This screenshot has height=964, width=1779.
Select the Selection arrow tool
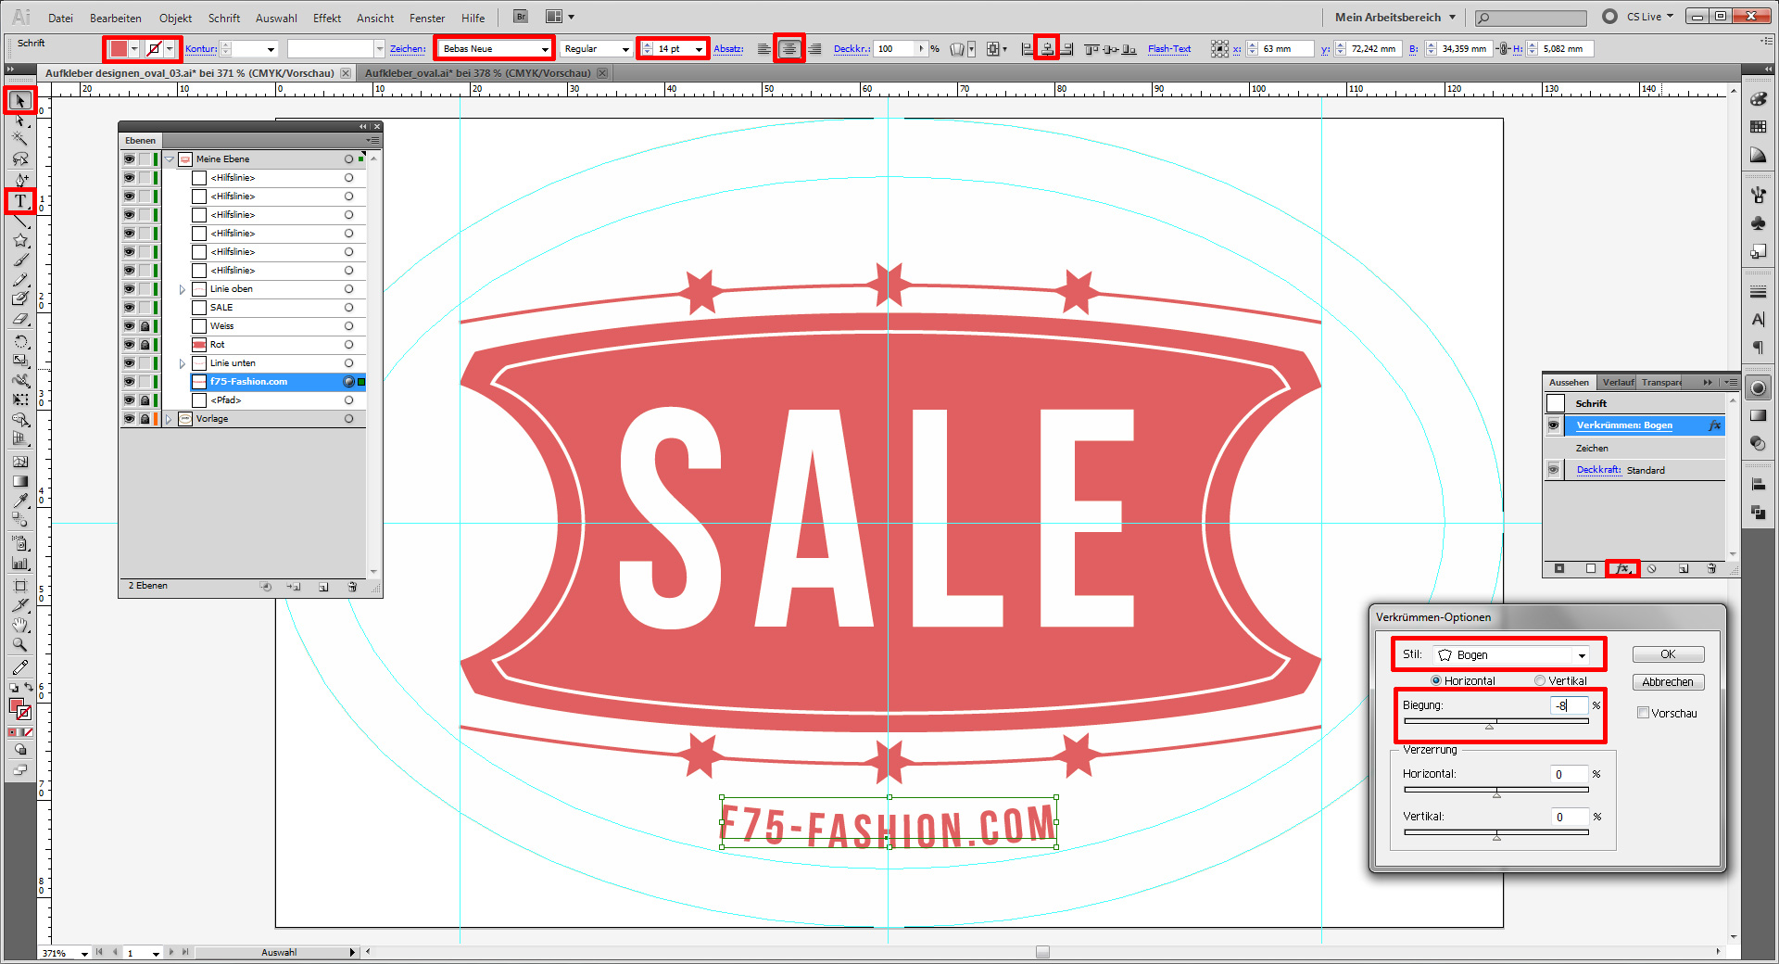(x=20, y=100)
